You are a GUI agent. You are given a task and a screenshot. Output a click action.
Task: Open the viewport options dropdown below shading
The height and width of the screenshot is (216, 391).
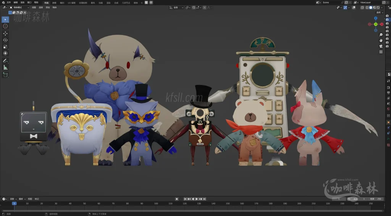[380, 13]
